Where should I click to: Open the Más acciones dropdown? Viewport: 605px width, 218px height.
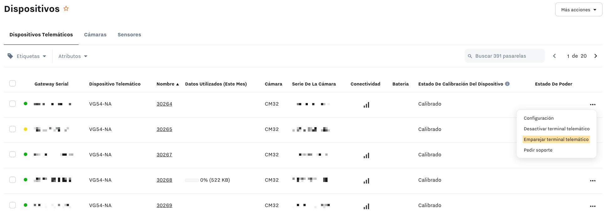pos(578,10)
